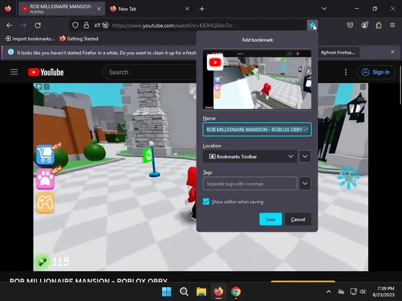The width and height of the screenshot is (402, 301).
Task: Click the Firefox View icon at top-left
Action: click(x=8, y=9)
